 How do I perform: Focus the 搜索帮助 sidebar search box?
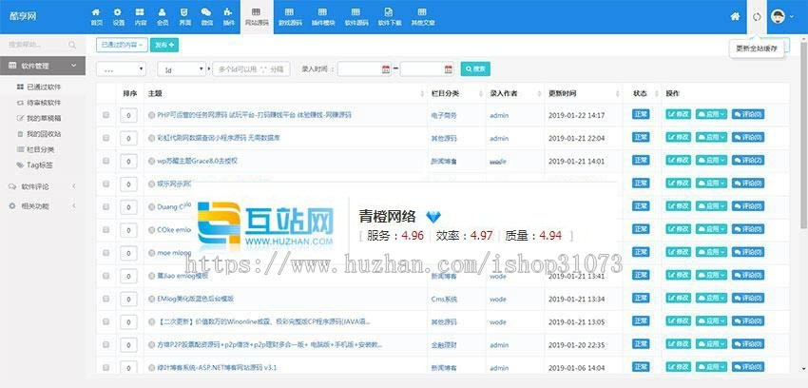[x=39, y=46]
